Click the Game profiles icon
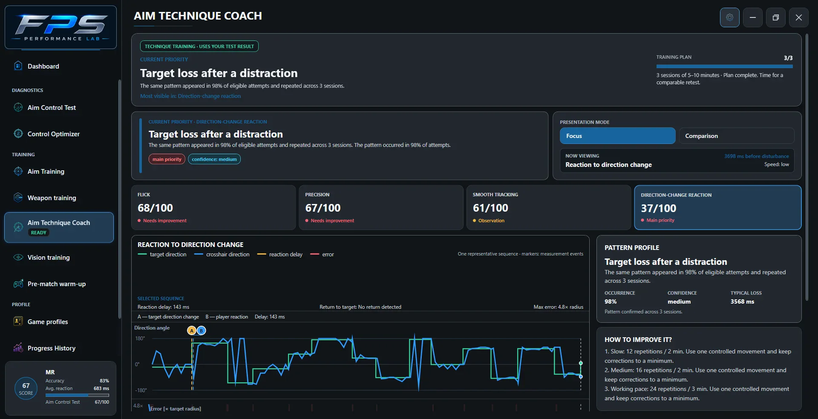 (x=18, y=321)
